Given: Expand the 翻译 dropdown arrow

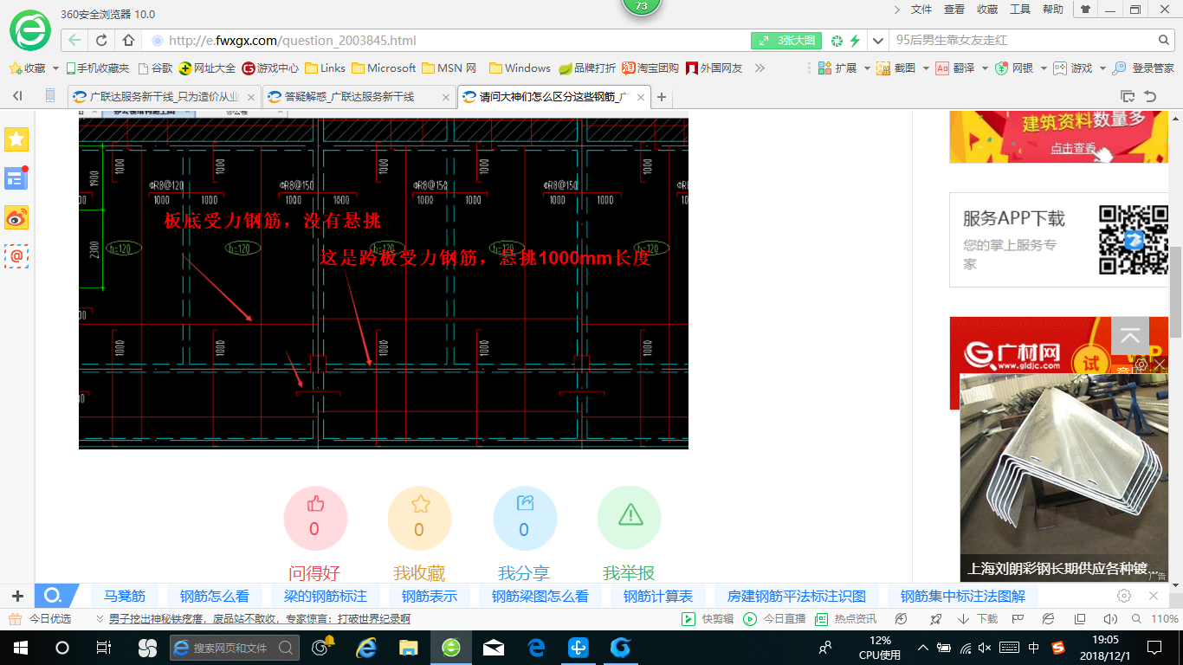Looking at the screenshot, I should coord(985,68).
